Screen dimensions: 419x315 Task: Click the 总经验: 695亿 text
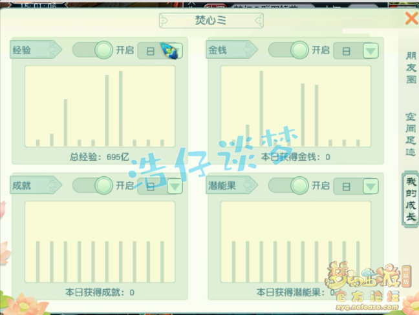[100, 157]
